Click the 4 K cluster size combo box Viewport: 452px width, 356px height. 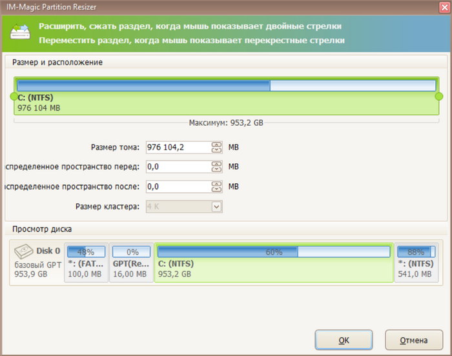[184, 206]
